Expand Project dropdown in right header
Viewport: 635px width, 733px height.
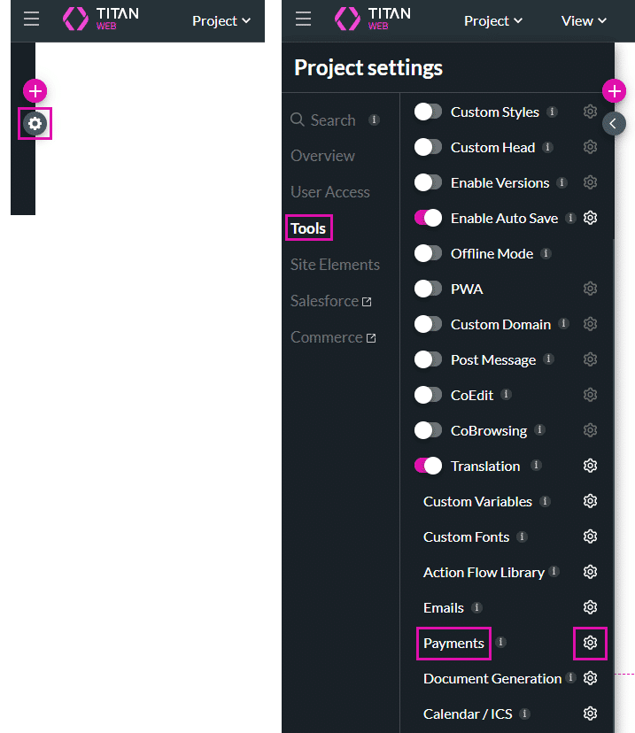pyautogui.click(x=493, y=20)
